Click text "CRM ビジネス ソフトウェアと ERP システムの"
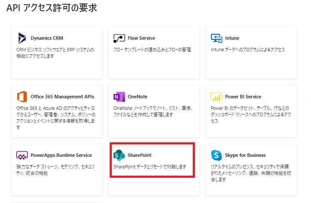 [55, 50]
